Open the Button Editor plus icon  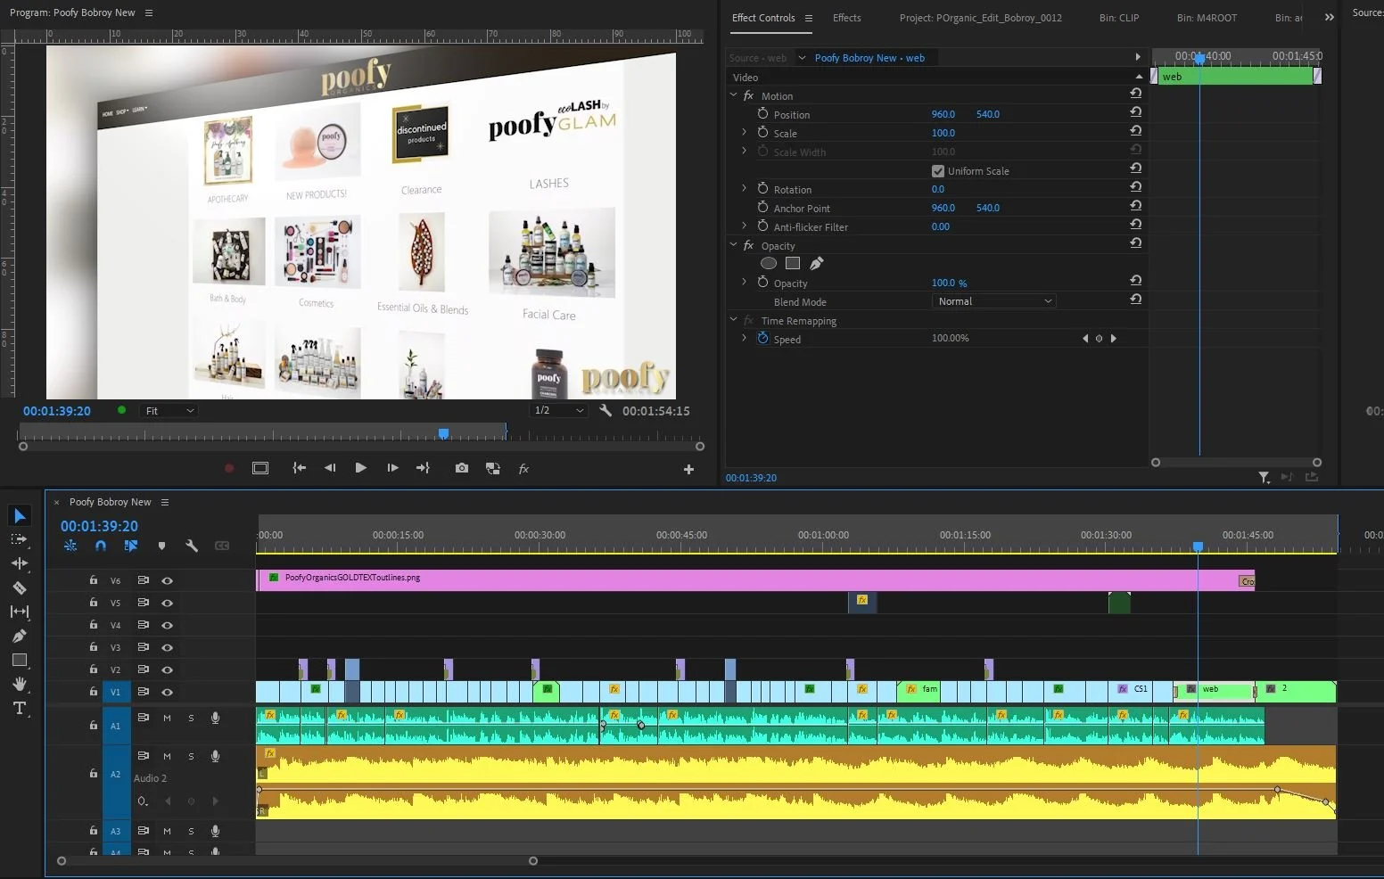tap(688, 469)
